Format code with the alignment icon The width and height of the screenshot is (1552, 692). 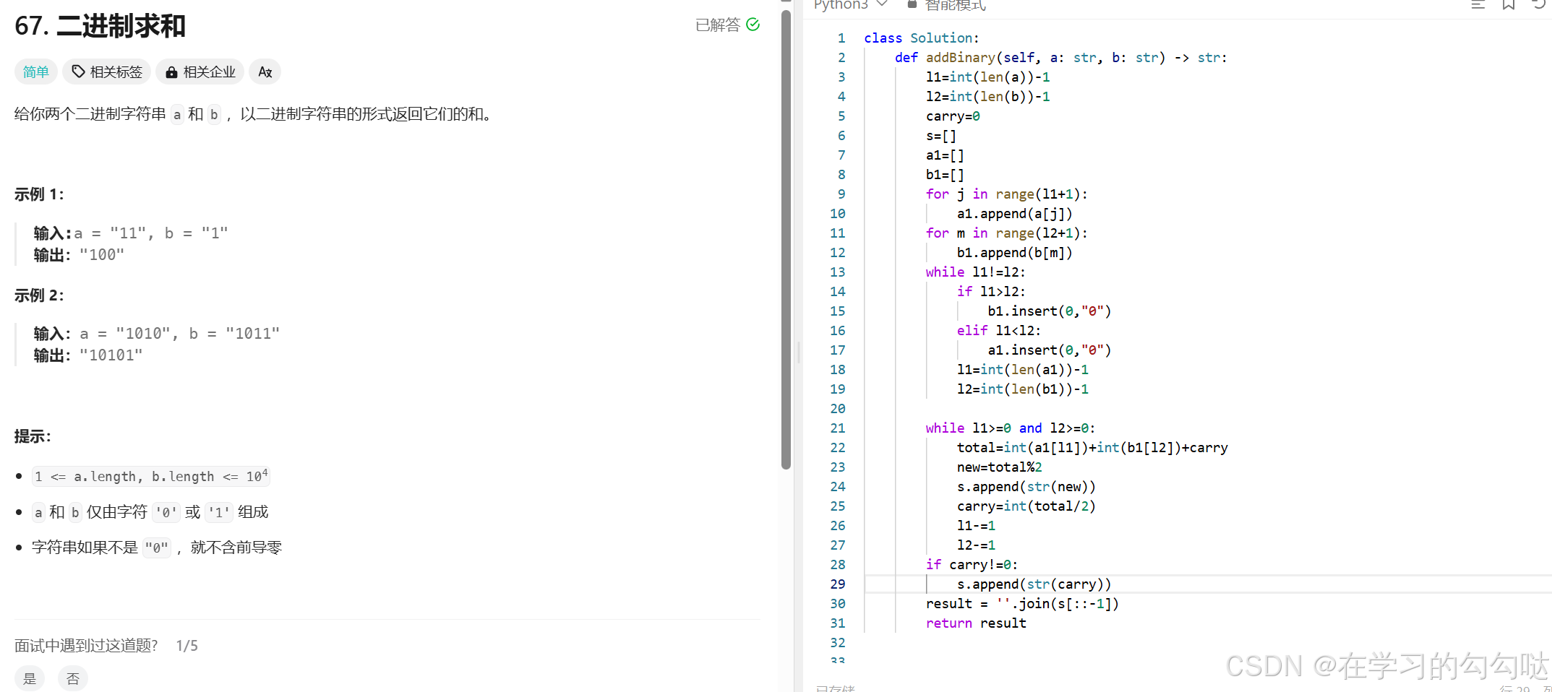[x=1478, y=6]
